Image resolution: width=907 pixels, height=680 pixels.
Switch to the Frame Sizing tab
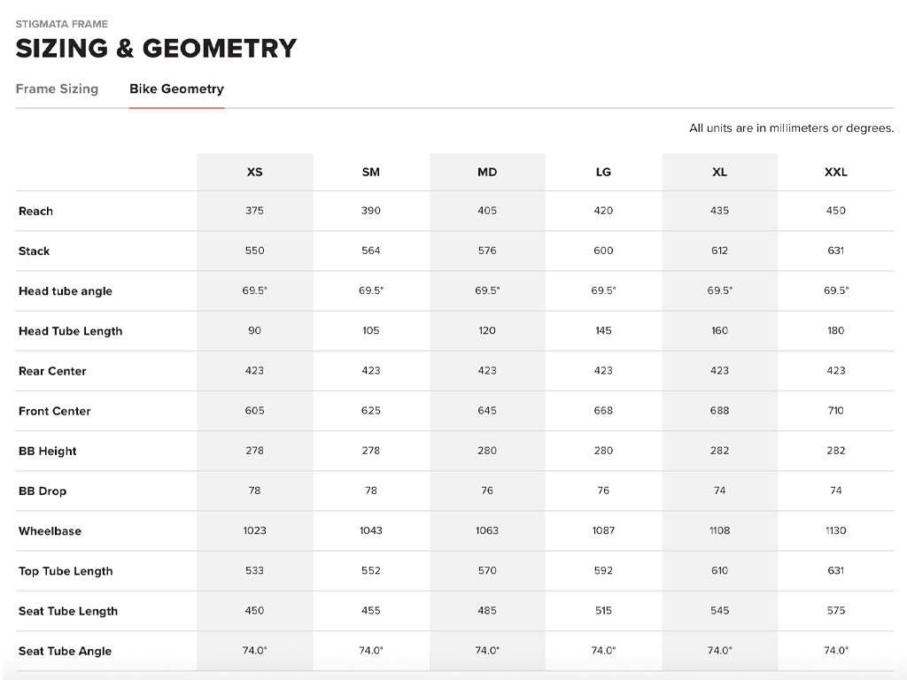57,89
